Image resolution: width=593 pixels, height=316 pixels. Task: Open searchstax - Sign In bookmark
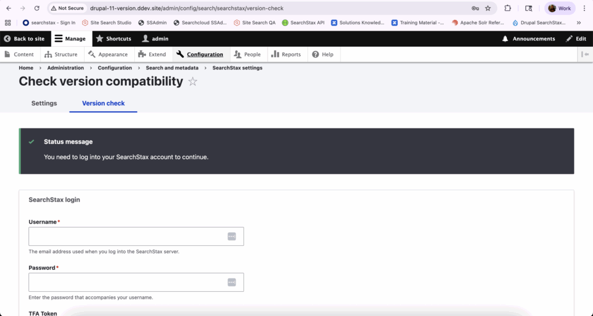coord(49,23)
